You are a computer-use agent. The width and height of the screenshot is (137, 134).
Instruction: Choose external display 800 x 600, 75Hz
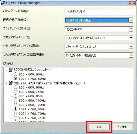pos(15,92)
